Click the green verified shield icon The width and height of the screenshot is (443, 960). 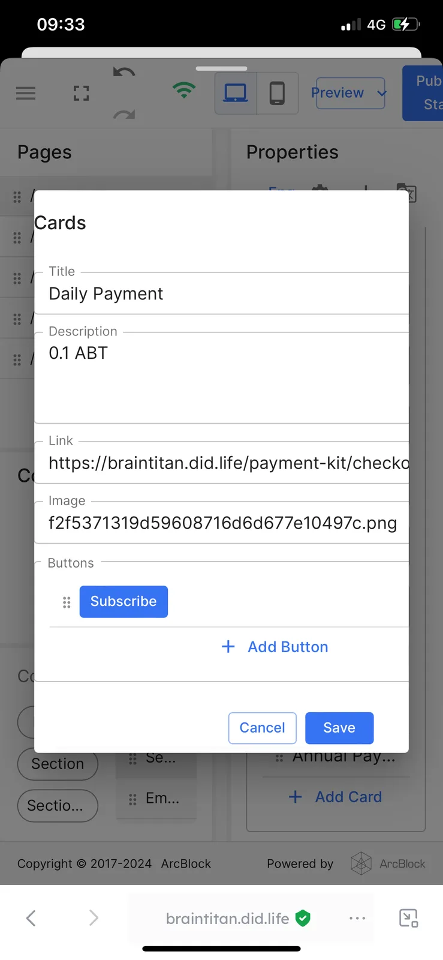303,918
